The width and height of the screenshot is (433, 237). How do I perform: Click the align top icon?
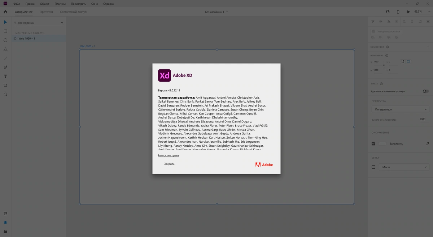(373, 22)
